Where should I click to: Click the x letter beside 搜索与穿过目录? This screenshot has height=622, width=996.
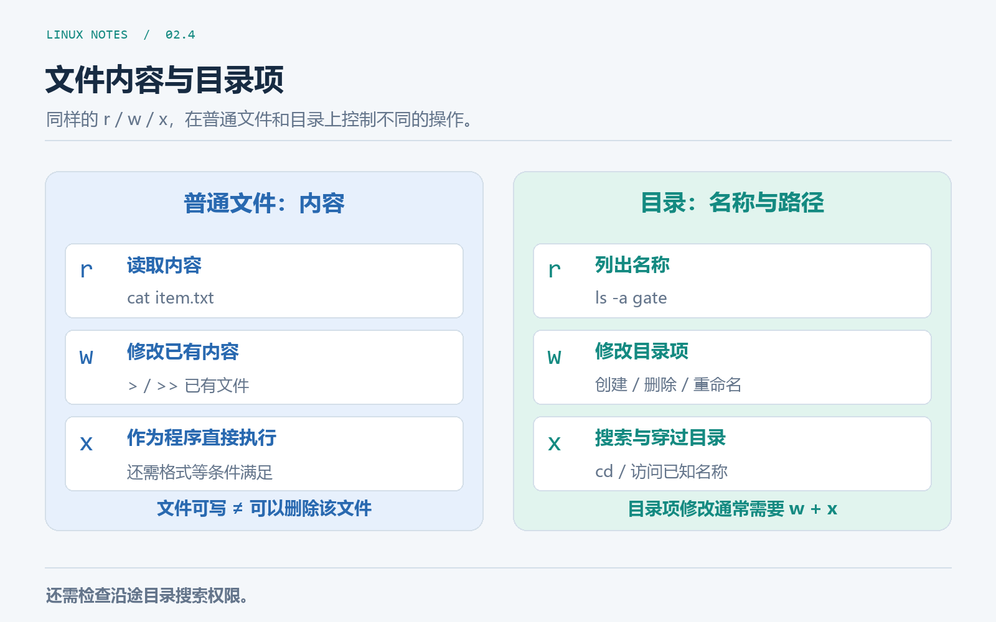pyautogui.click(x=555, y=443)
